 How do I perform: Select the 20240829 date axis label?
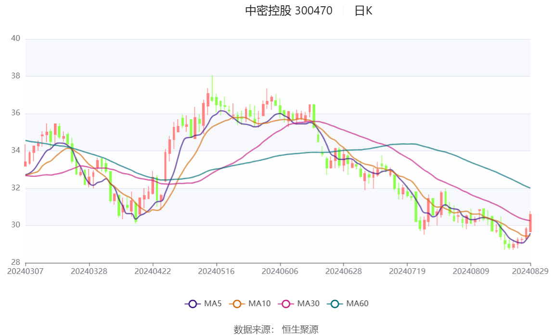pyautogui.click(x=530, y=271)
